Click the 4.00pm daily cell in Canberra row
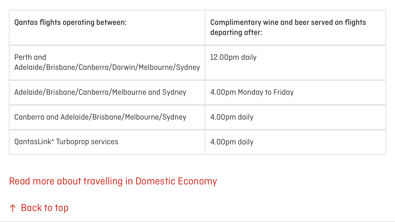395x222 pixels. 296,118
